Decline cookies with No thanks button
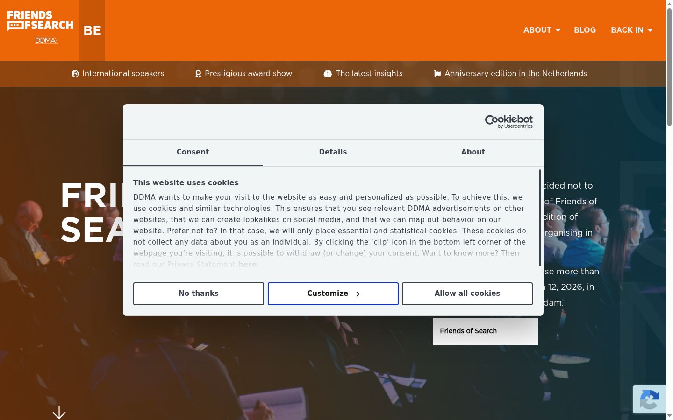This screenshot has width=673, height=420. tap(199, 294)
